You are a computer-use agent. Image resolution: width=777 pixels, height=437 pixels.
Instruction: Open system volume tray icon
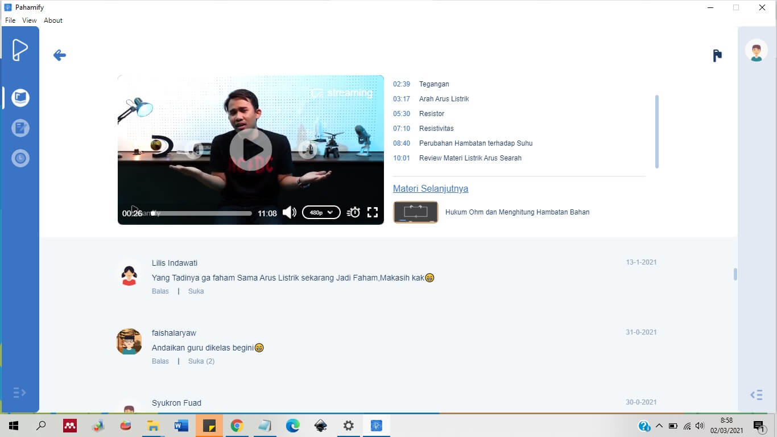click(x=700, y=426)
